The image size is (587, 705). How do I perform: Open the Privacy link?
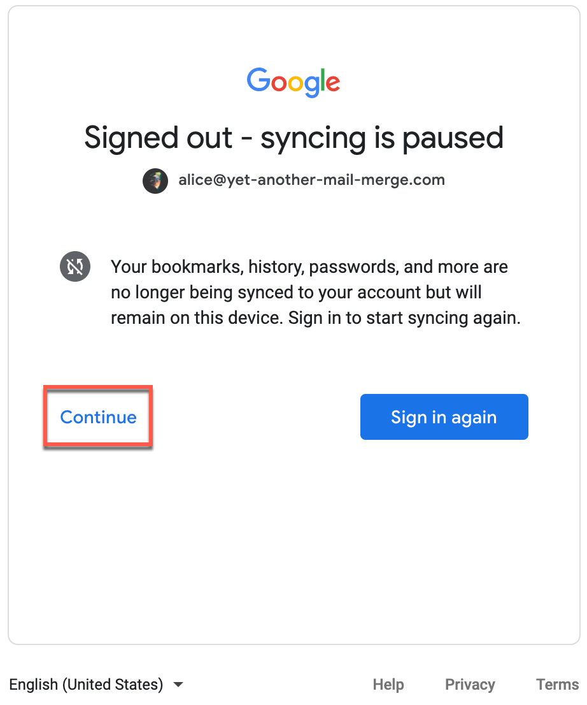(x=470, y=685)
